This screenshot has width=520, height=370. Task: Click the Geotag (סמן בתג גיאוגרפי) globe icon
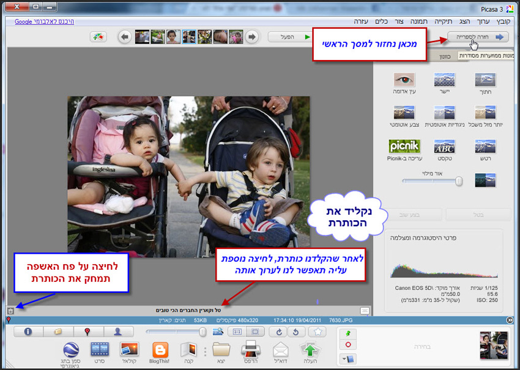pyautogui.click(x=71, y=350)
